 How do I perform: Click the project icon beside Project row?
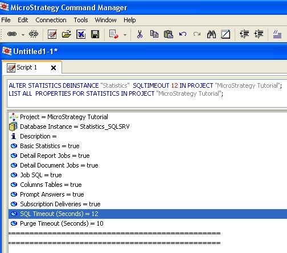(14, 117)
